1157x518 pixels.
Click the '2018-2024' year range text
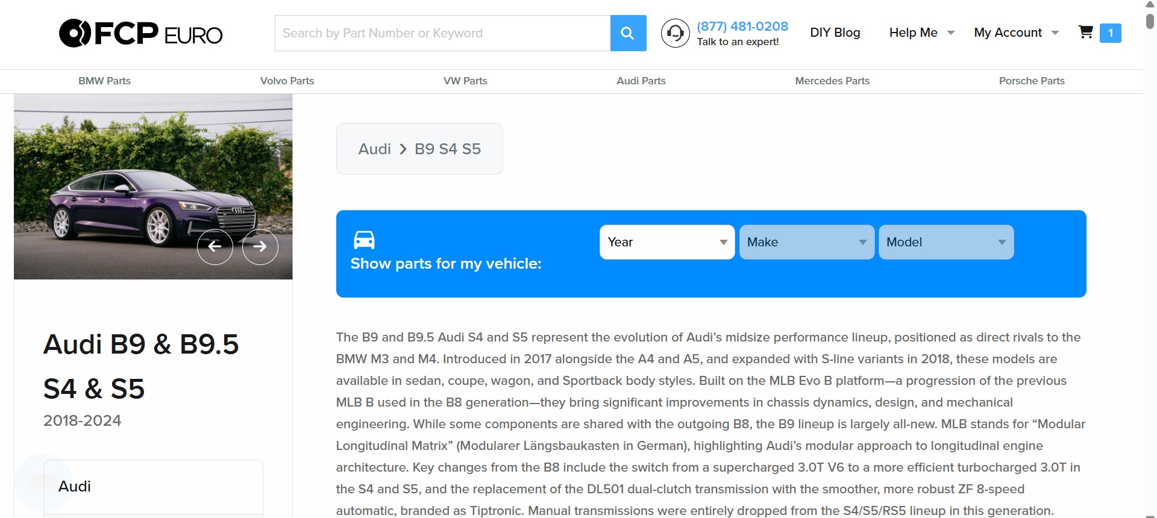point(83,420)
